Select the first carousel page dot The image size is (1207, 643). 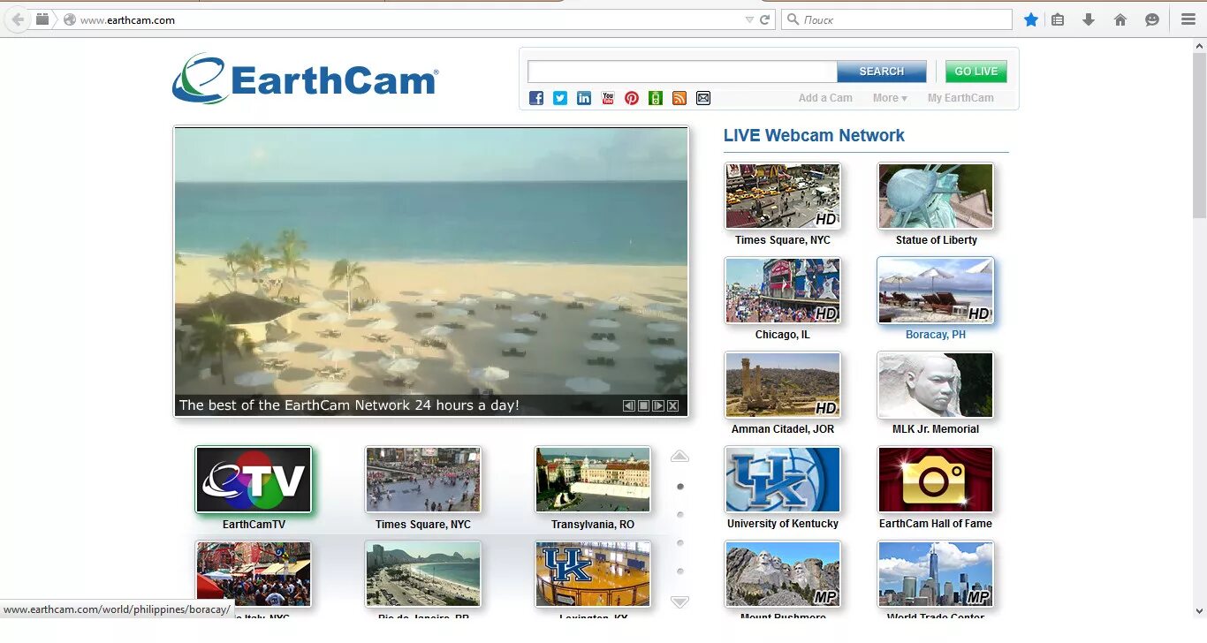(x=680, y=487)
